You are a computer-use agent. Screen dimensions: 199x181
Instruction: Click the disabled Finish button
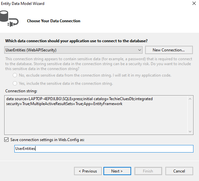(148, 171)
